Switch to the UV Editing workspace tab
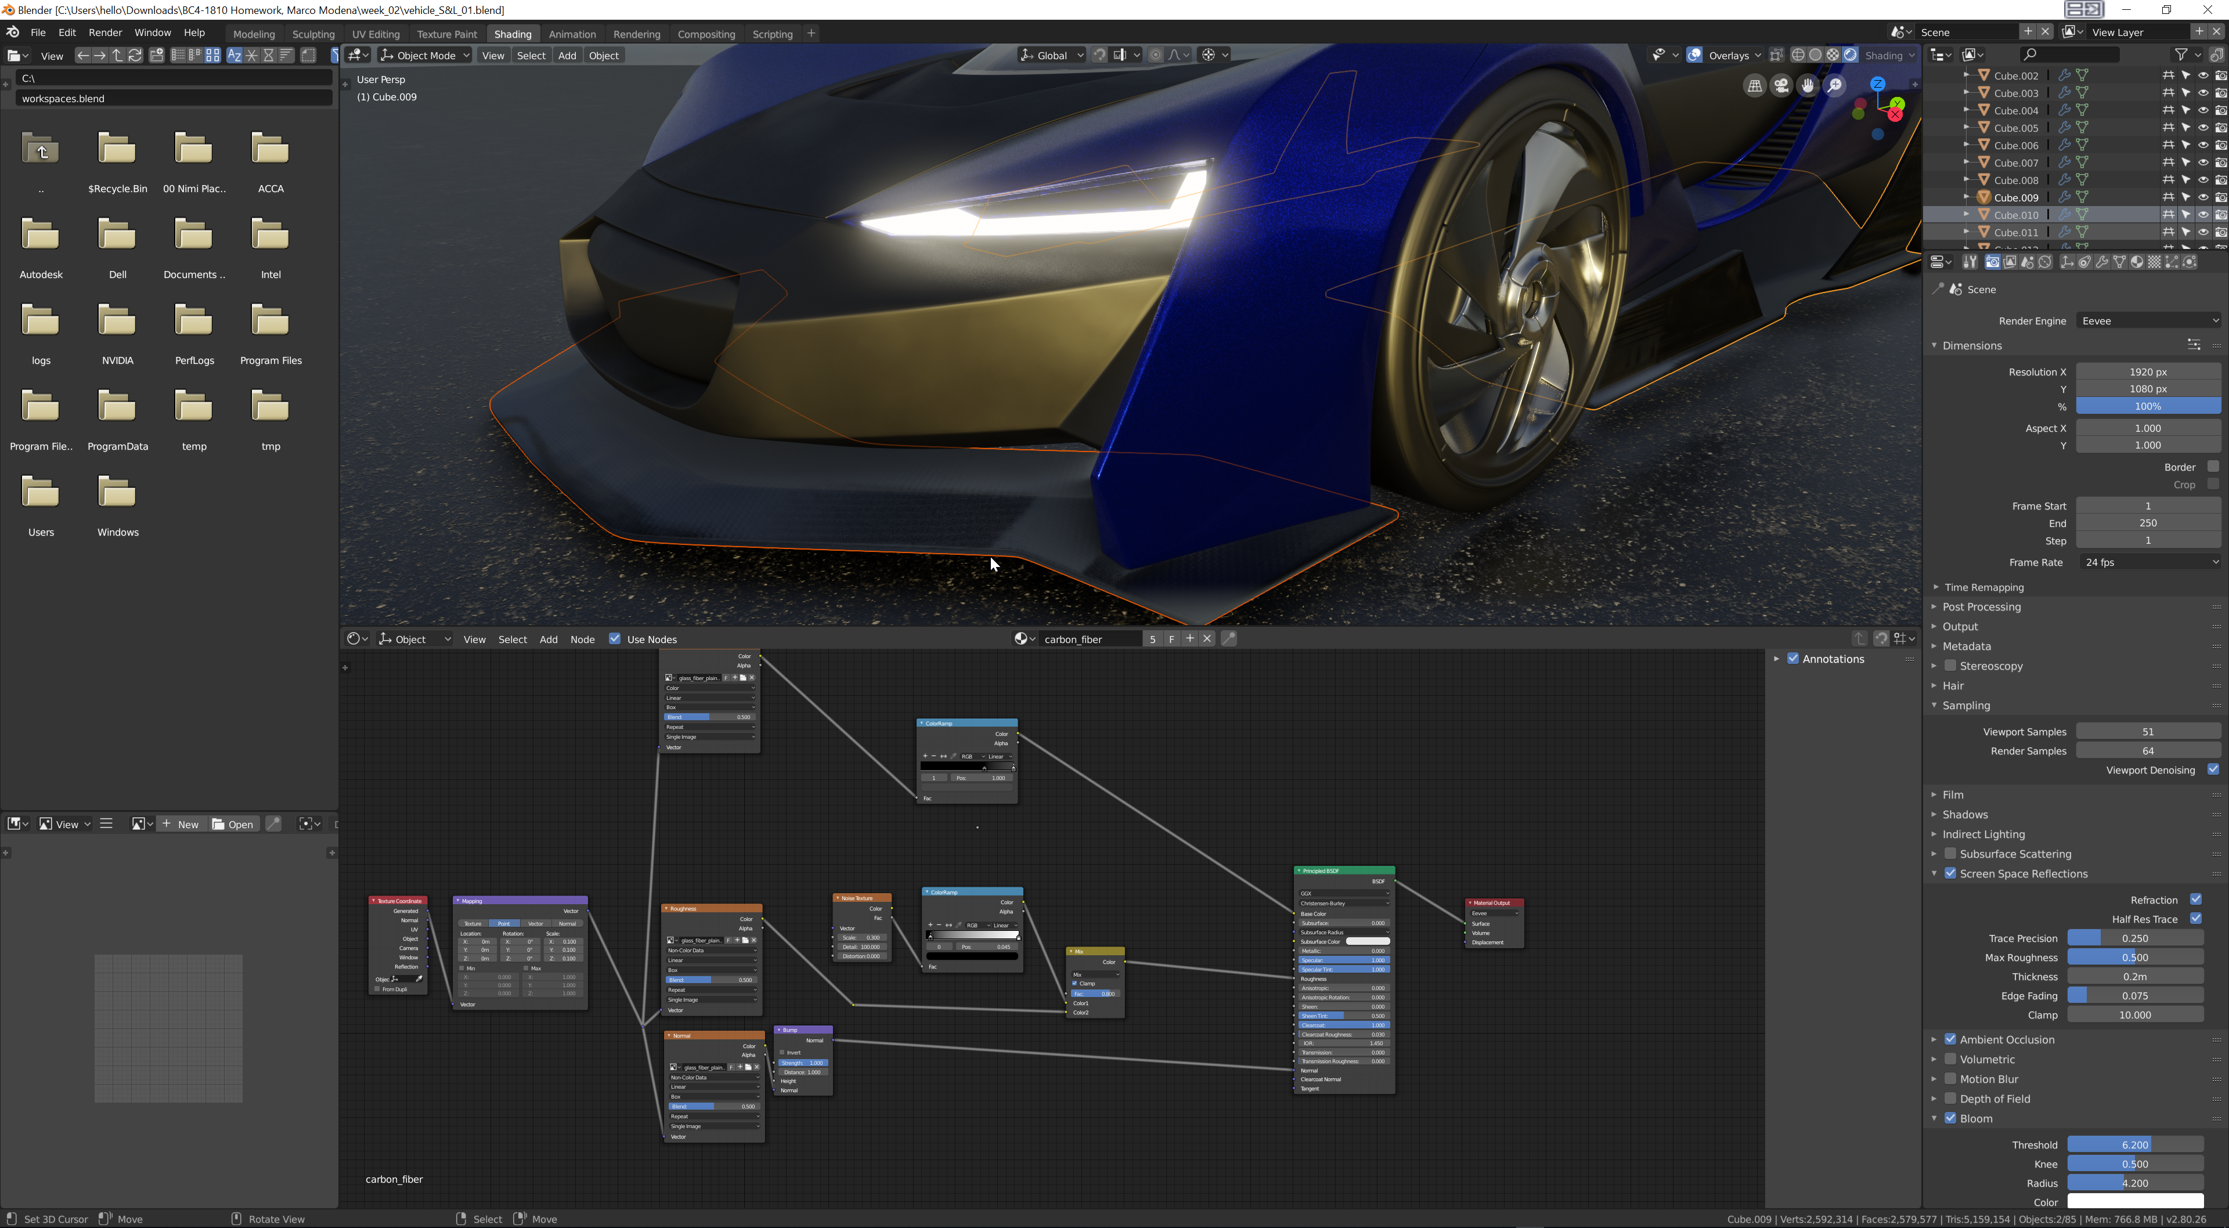The image size is (2229, 1228). tap(376, 34)
